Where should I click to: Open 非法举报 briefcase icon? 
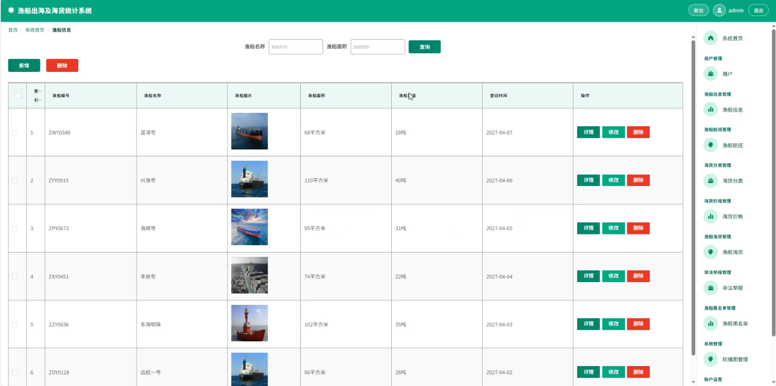pyautogui.click(x=710, y=288)
